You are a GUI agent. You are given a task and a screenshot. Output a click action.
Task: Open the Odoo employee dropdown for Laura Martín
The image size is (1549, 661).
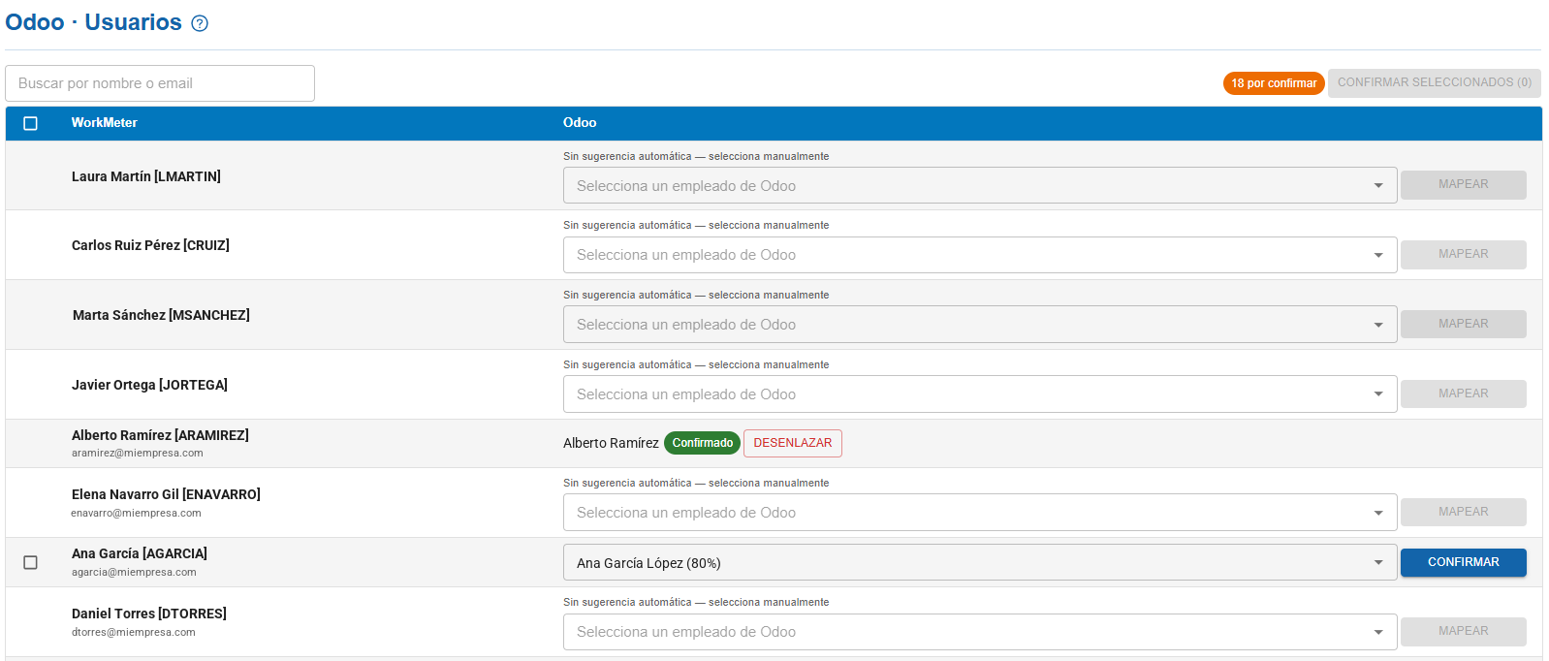[980, 185]
